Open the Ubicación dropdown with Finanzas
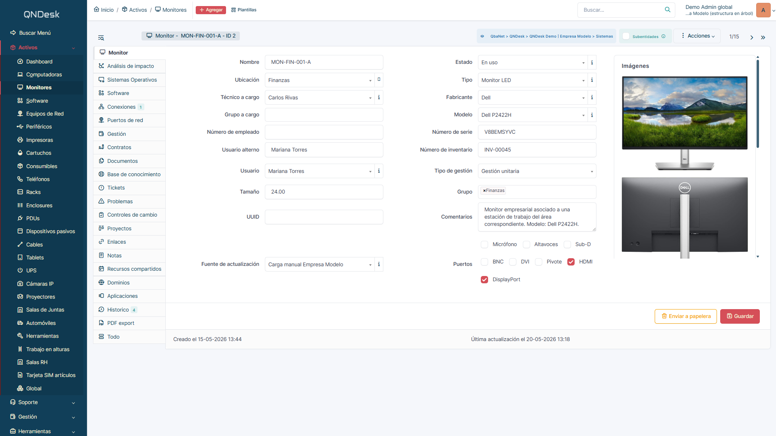 tap(319, 80)
